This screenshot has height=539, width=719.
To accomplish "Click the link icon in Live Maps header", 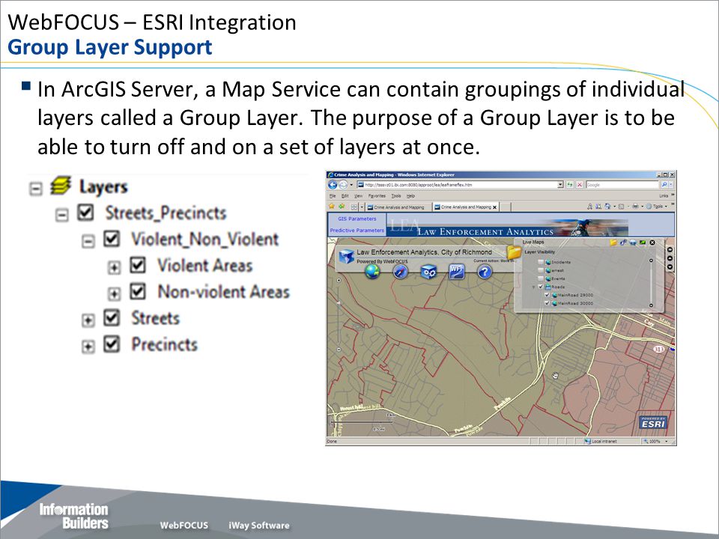I will tap(622, 243).
